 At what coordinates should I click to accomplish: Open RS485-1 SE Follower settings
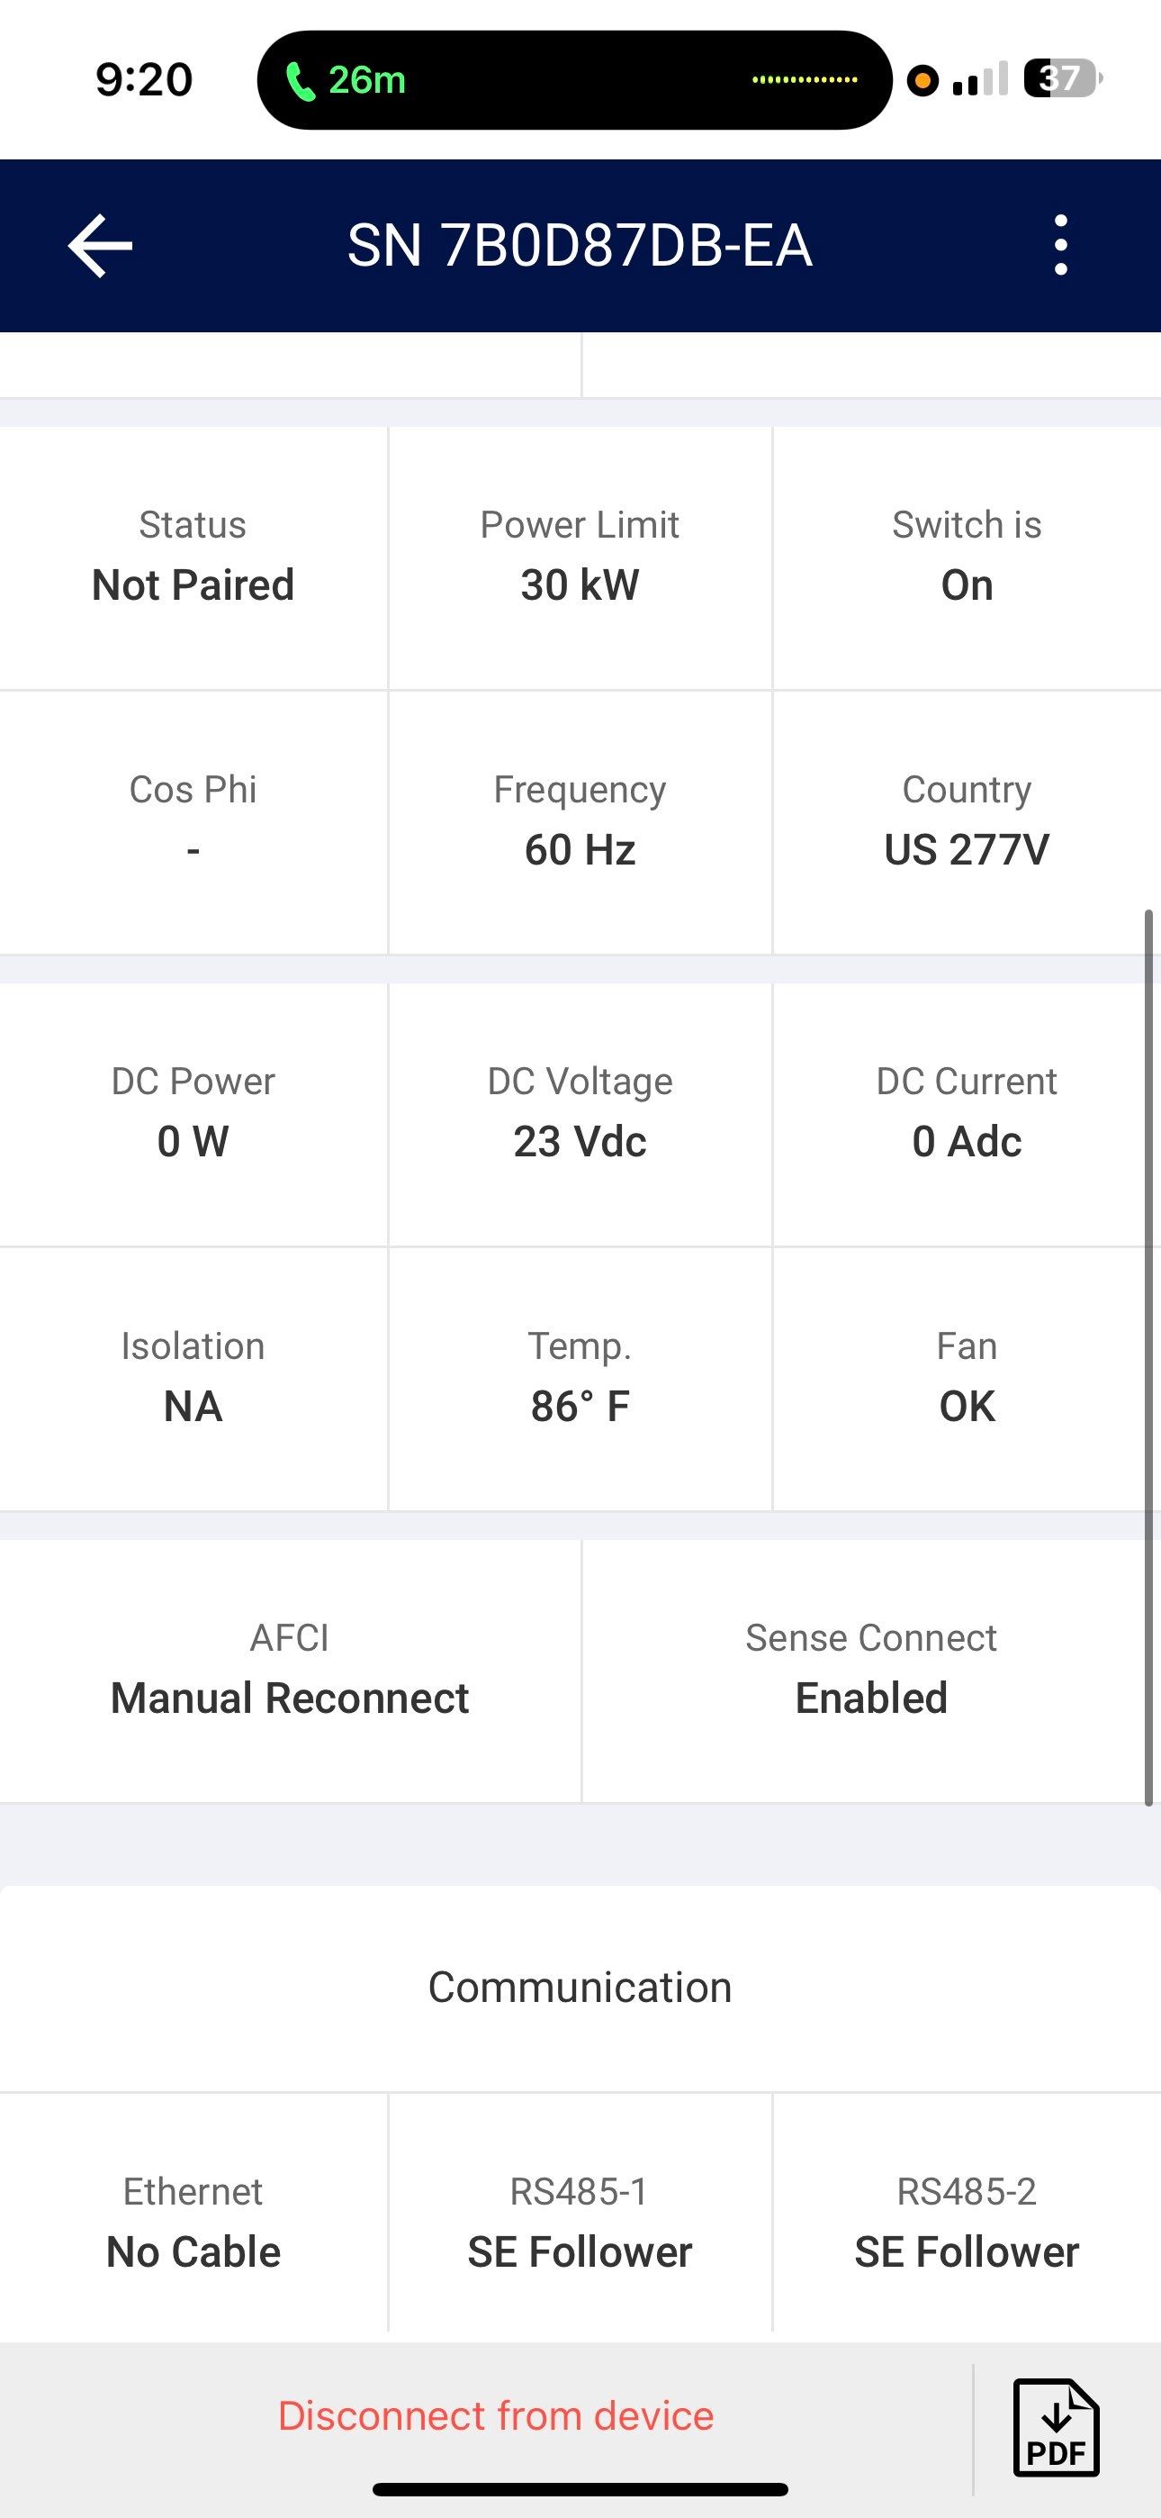580,2223
